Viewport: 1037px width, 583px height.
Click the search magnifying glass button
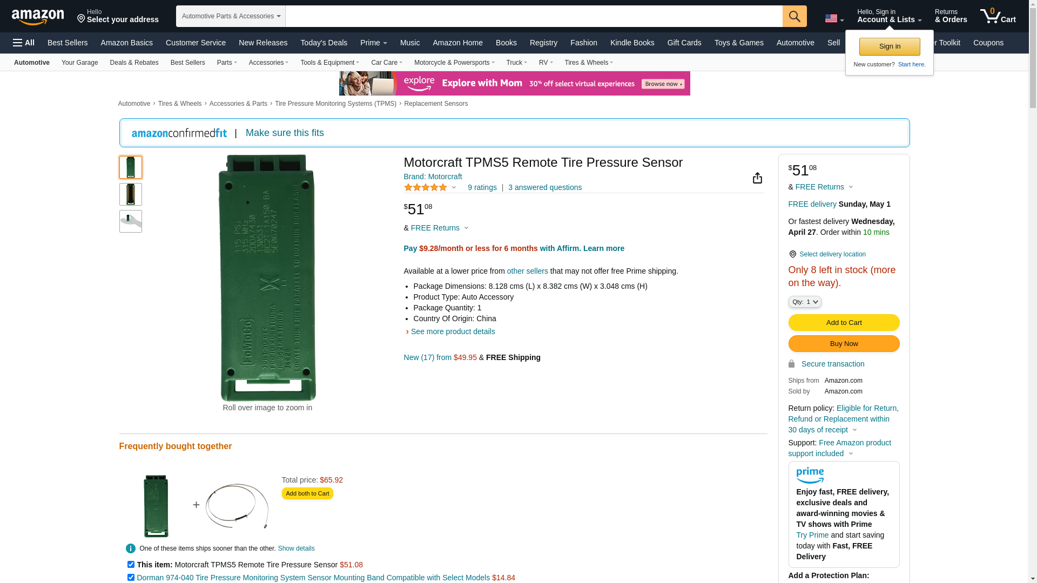tap(794, 16)
